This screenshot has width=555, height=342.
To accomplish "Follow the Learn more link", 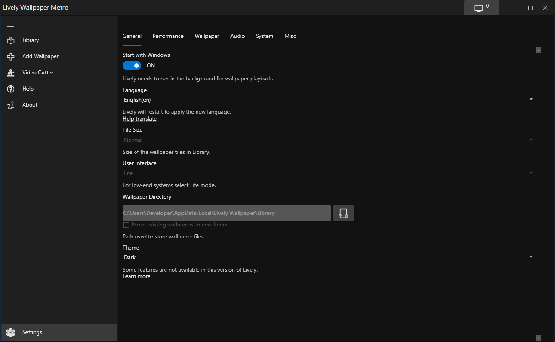I will [x=136, y=276].
